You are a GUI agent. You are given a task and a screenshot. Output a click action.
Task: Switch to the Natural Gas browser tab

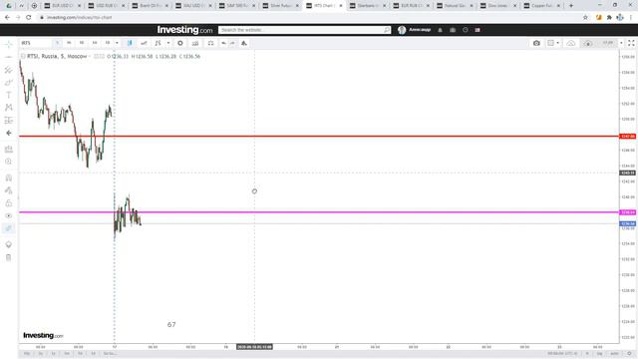[x=455, y=6]
